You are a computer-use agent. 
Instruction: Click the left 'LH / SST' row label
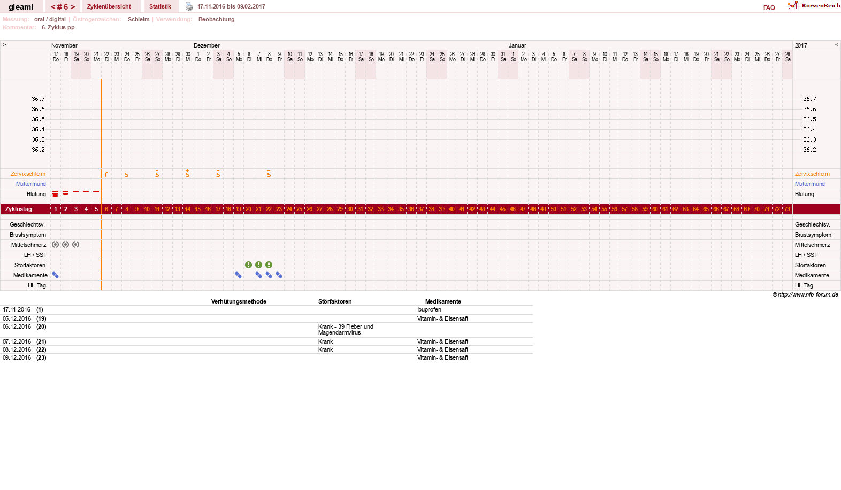(35, 255)
